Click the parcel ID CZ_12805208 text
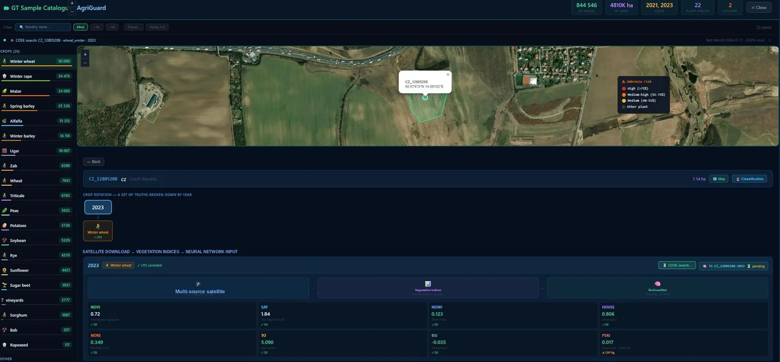Viewport: 780px width, 362px height. point(103,179)
